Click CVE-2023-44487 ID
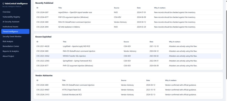 [43, 90]
